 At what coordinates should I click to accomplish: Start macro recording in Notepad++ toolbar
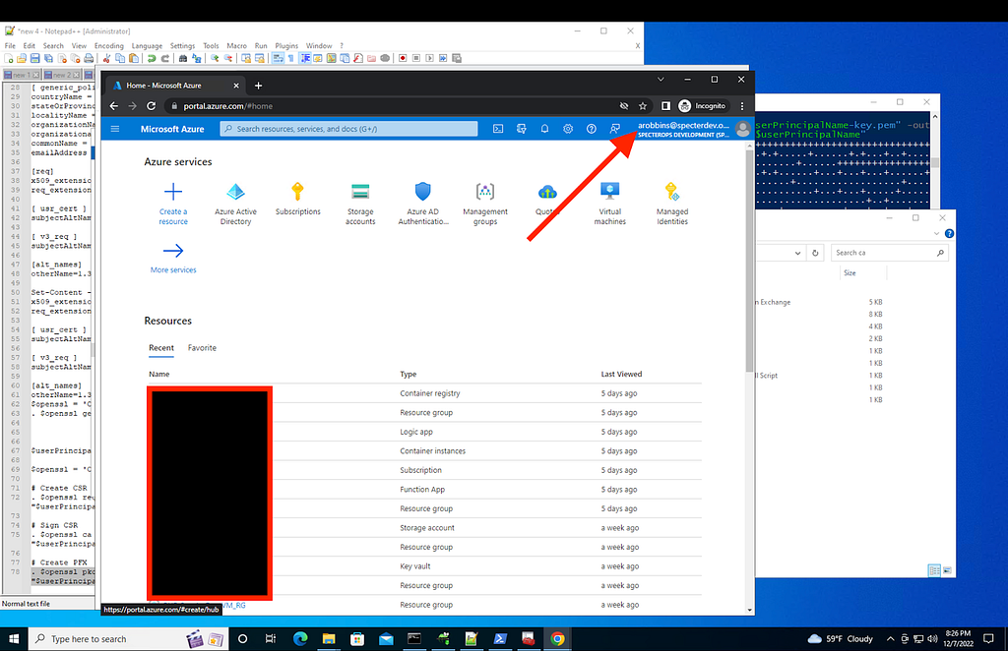(403, 58)
